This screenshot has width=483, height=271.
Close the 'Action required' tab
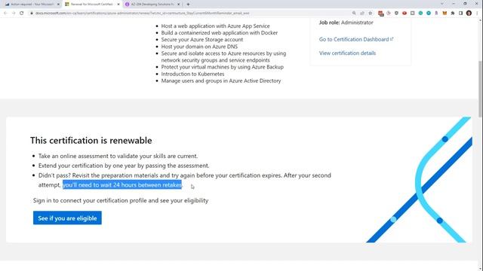tap(58, 5)
